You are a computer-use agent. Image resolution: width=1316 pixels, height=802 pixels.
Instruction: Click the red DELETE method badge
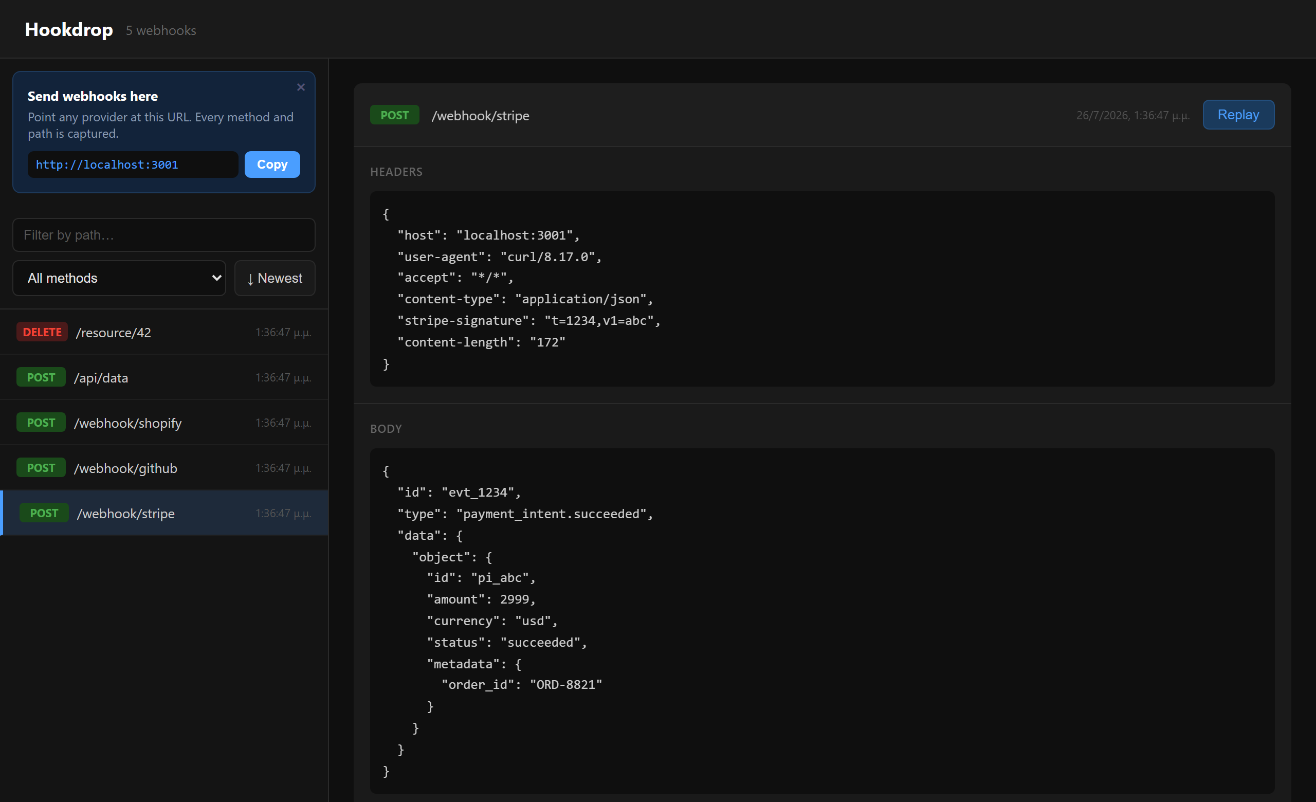(x=42, y=332)
